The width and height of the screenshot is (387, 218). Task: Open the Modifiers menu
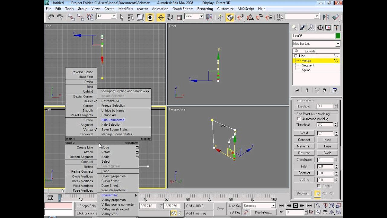pos(126,9)
